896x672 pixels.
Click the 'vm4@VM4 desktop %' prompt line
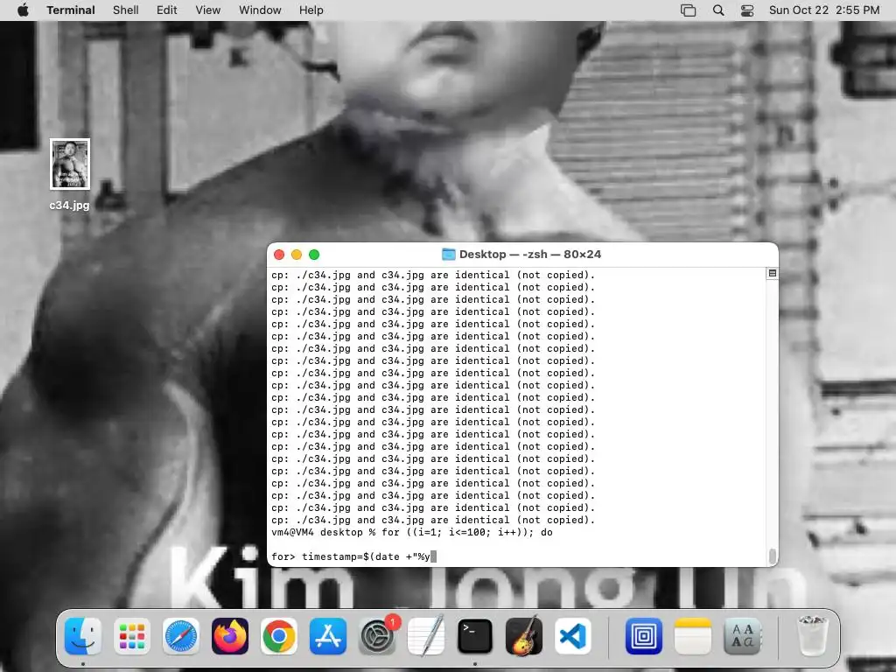pyautogui.click(x=412, y=532)
